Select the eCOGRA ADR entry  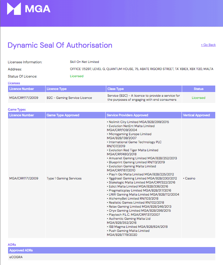pyautogui.click(x=16, y=257)
